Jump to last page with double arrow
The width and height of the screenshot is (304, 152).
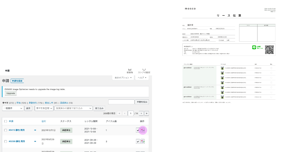(x=147, y=113)
